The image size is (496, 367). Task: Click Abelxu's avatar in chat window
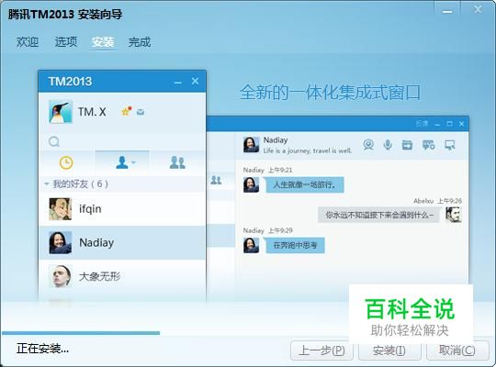coord(454,215)
